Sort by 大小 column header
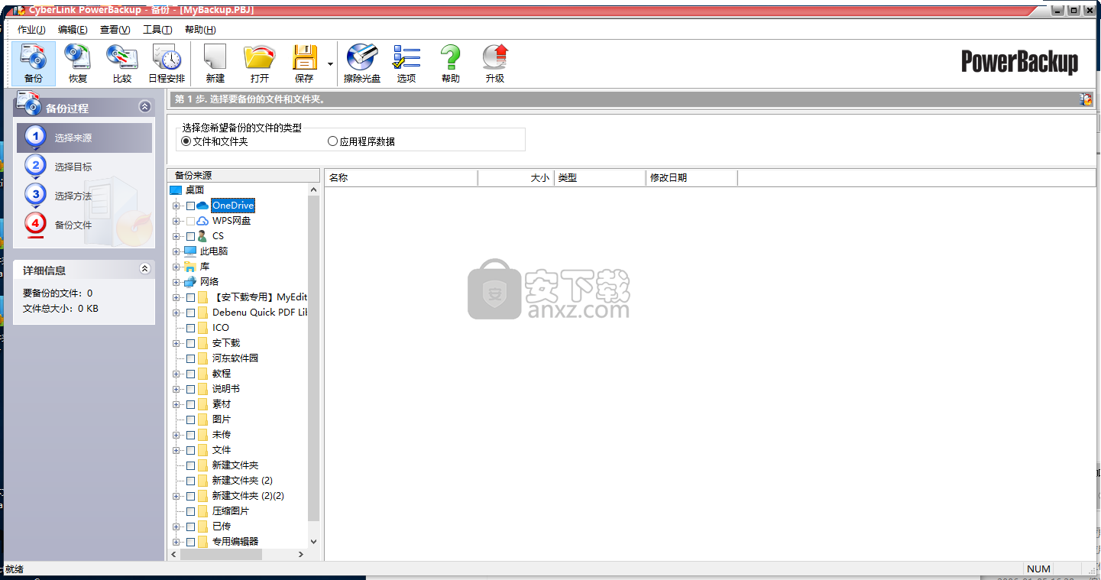Screen dimensions: 1101x580 [516, 178]
